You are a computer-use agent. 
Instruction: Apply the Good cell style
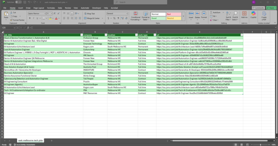[x=158, y=18]
